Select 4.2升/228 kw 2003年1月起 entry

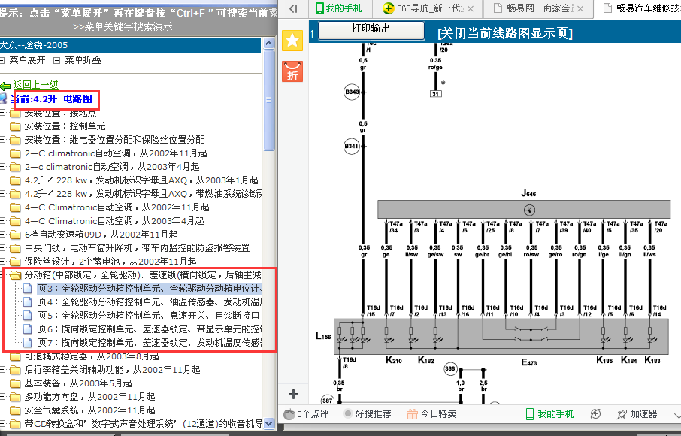click(141, 180)
